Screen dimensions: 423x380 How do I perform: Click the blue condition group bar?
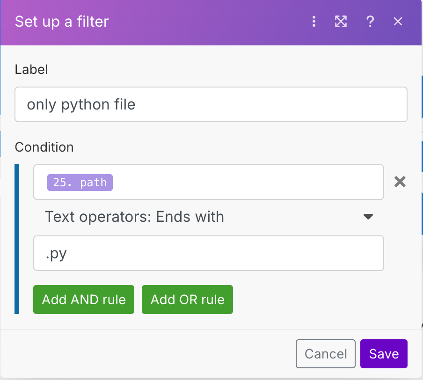click(x=17, y=239)
